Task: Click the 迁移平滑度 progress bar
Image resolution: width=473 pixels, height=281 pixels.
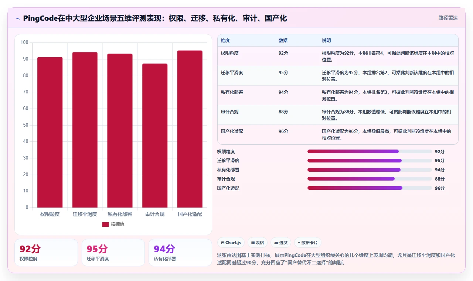Action: [370, 161]
